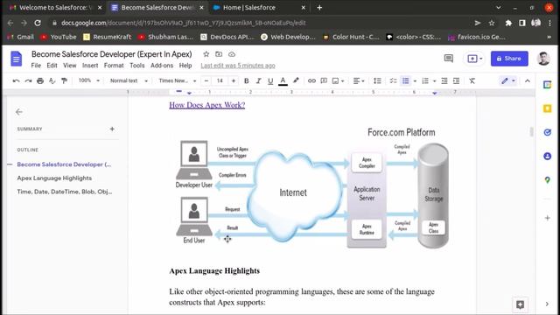
Task: Click the Decrease indent icon
Action: pyautogui.click(x=444, y=81)
